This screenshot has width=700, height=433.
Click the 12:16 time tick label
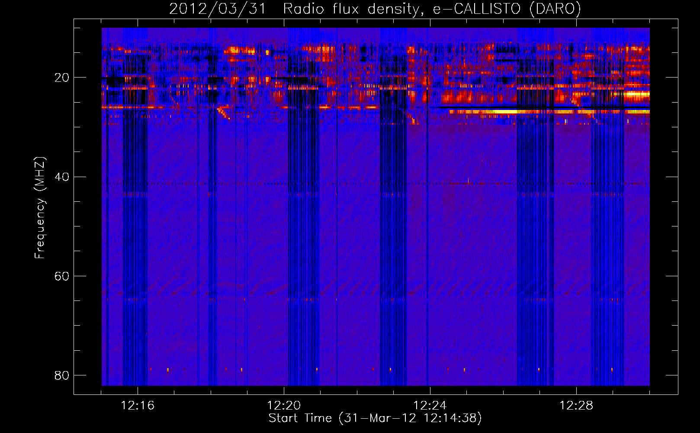138,406
